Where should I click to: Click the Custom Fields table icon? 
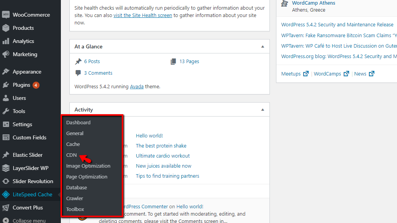click(6, 137)
